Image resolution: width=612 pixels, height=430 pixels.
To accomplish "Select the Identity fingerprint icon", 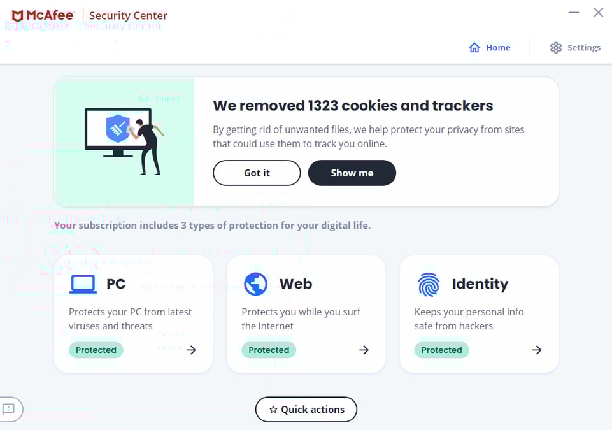I will coord(428,284).
